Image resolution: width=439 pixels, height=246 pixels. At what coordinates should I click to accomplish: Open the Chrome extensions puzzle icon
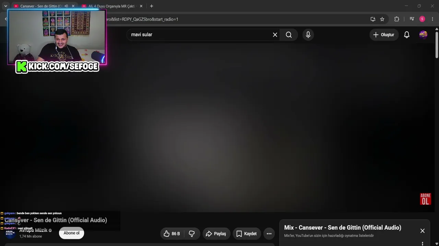397,19
